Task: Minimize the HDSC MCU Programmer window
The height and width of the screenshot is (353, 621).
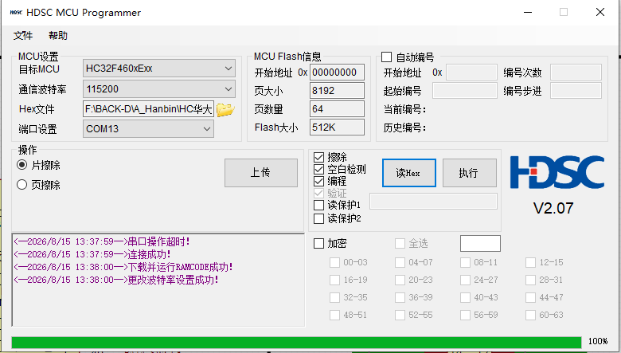Action: click(528, 12)
